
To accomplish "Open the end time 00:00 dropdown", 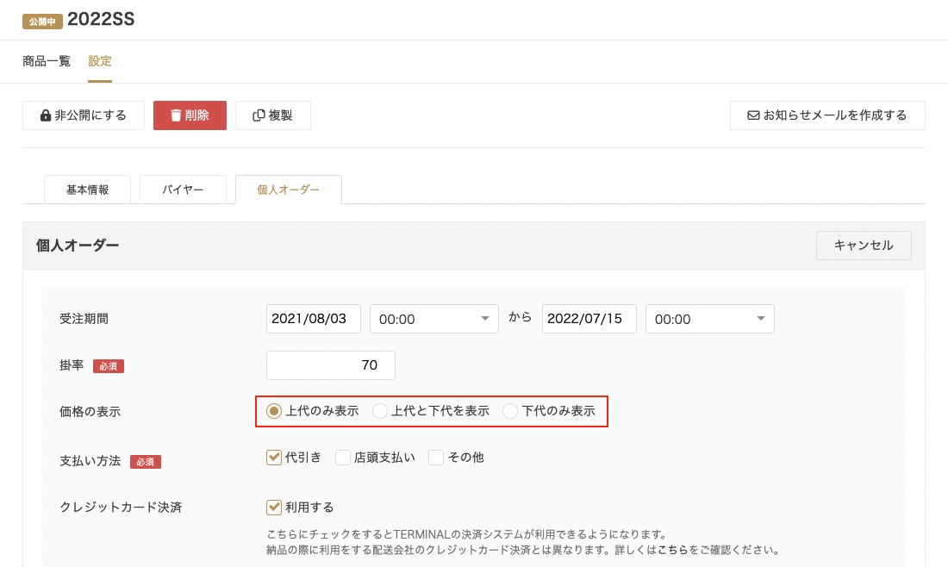I will (709, 318).
